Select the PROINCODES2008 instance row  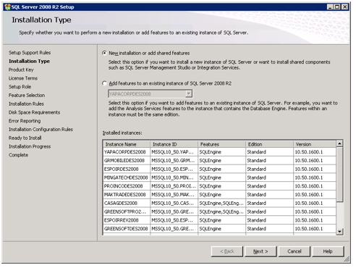click(x=219, y=186)
